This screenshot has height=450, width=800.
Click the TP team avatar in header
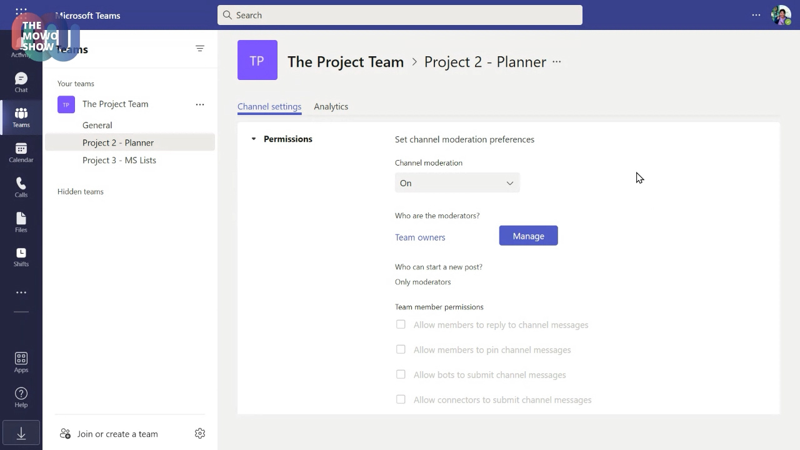(x=257, y=60)
